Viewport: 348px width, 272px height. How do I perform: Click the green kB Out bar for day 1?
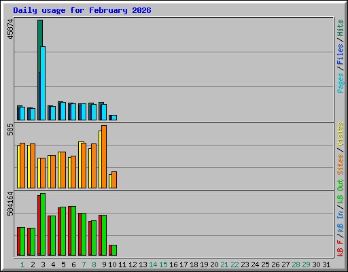click(x=22, y=241)
